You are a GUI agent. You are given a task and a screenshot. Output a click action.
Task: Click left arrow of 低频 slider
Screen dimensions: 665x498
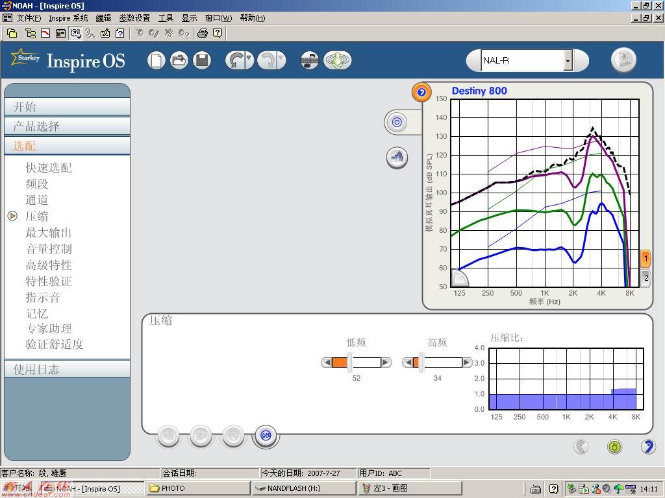pyautogui.click(x=327, y=362)
